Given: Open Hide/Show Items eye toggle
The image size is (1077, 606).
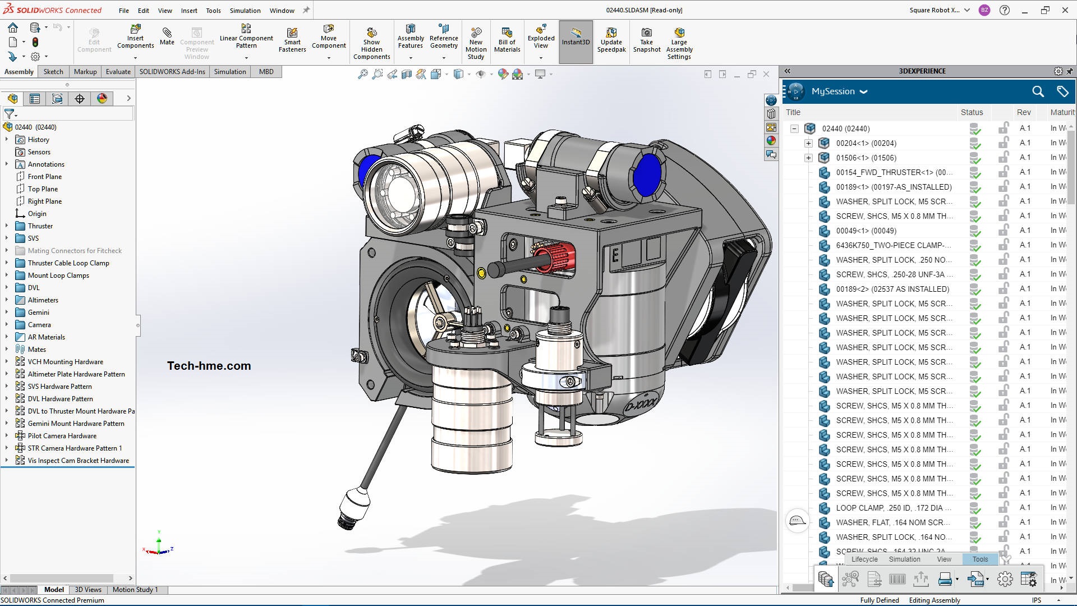Looking at the screenshot, I should tap(481, 74).
